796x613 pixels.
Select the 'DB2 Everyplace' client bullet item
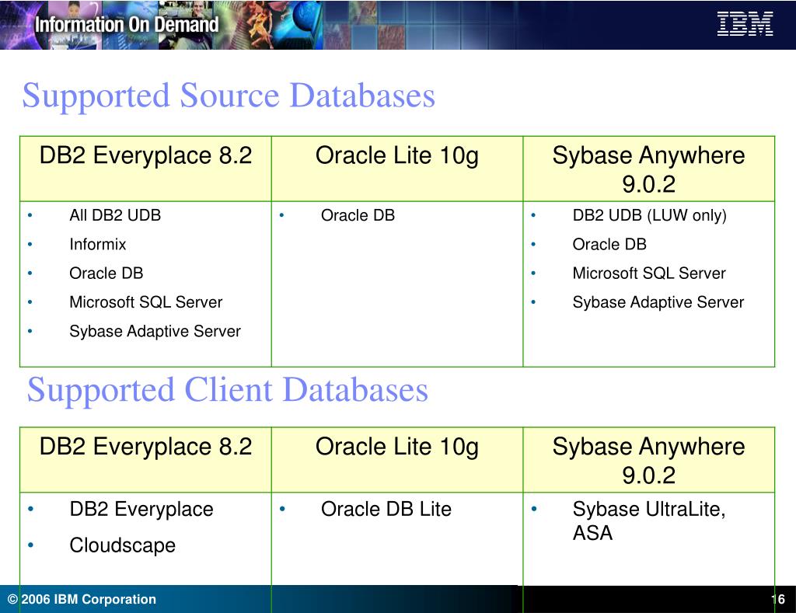(141, 510)
